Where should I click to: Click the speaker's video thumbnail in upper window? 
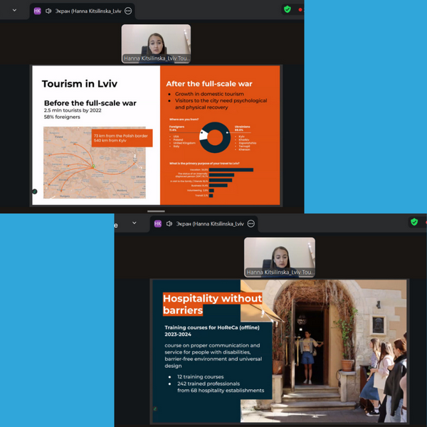pos(156,41)
